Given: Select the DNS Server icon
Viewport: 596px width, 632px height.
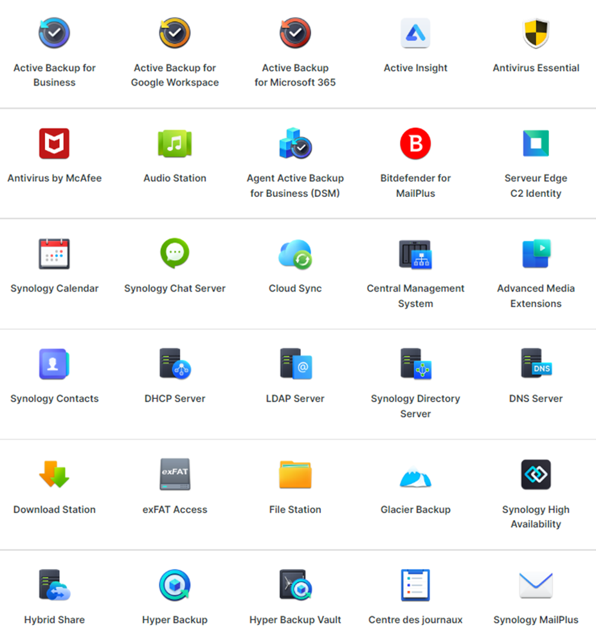Looking at the screenshot, I should point(536,363).
